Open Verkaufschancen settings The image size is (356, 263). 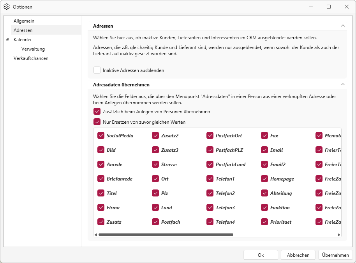(x=31, y=58)
